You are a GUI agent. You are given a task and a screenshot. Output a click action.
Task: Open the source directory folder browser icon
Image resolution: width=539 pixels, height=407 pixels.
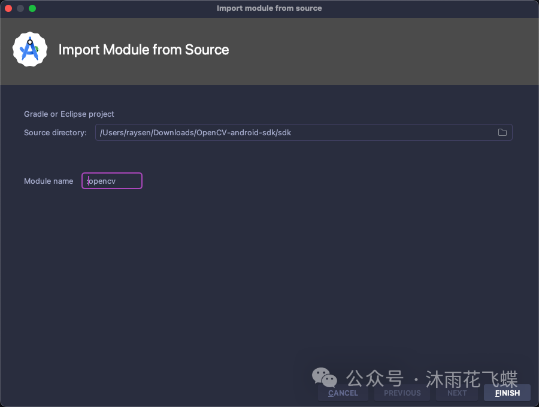pyautogui.click(x=502, y=132)
